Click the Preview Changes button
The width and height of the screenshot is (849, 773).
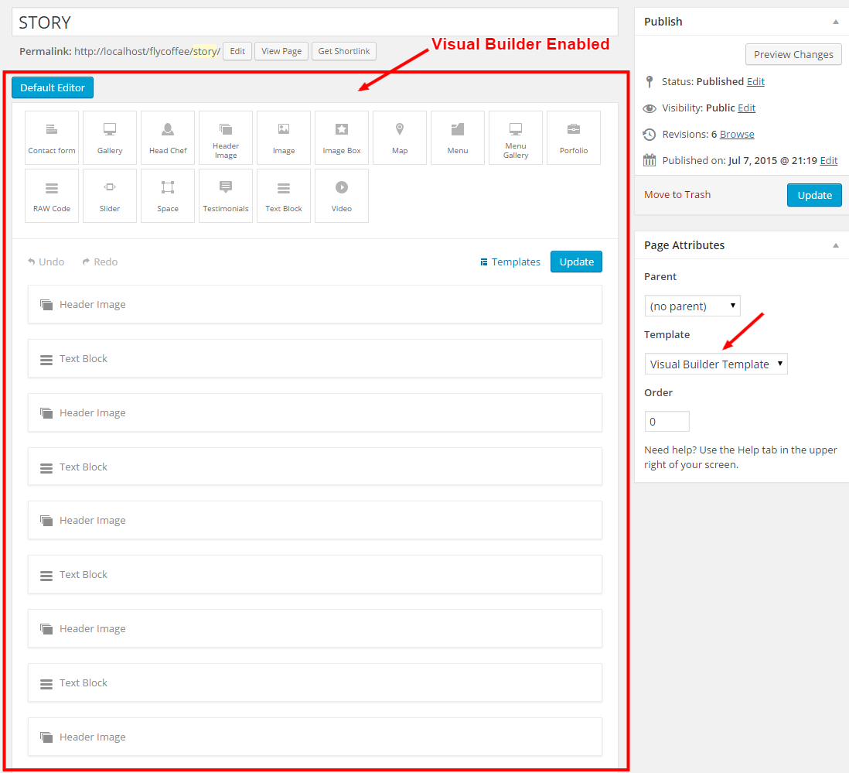(793, 55)
